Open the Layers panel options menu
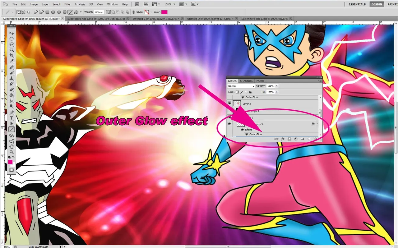This screenshot has height=248, width=398. tap(320, 81)
